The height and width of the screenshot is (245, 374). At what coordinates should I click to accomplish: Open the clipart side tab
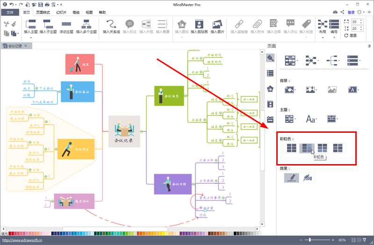(x=270, y=104)
